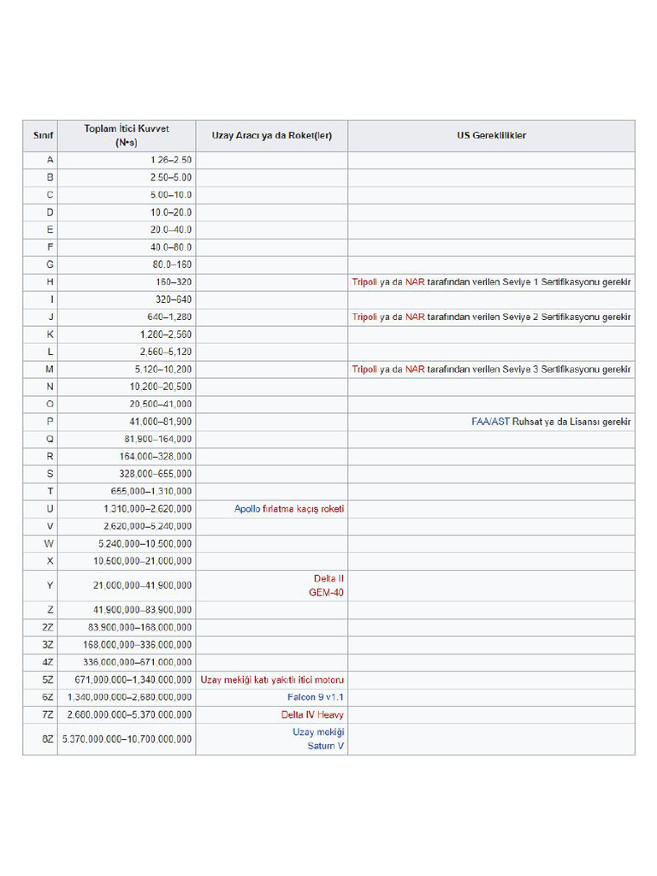Click the class 5Z cell

[x=40, y=680]
